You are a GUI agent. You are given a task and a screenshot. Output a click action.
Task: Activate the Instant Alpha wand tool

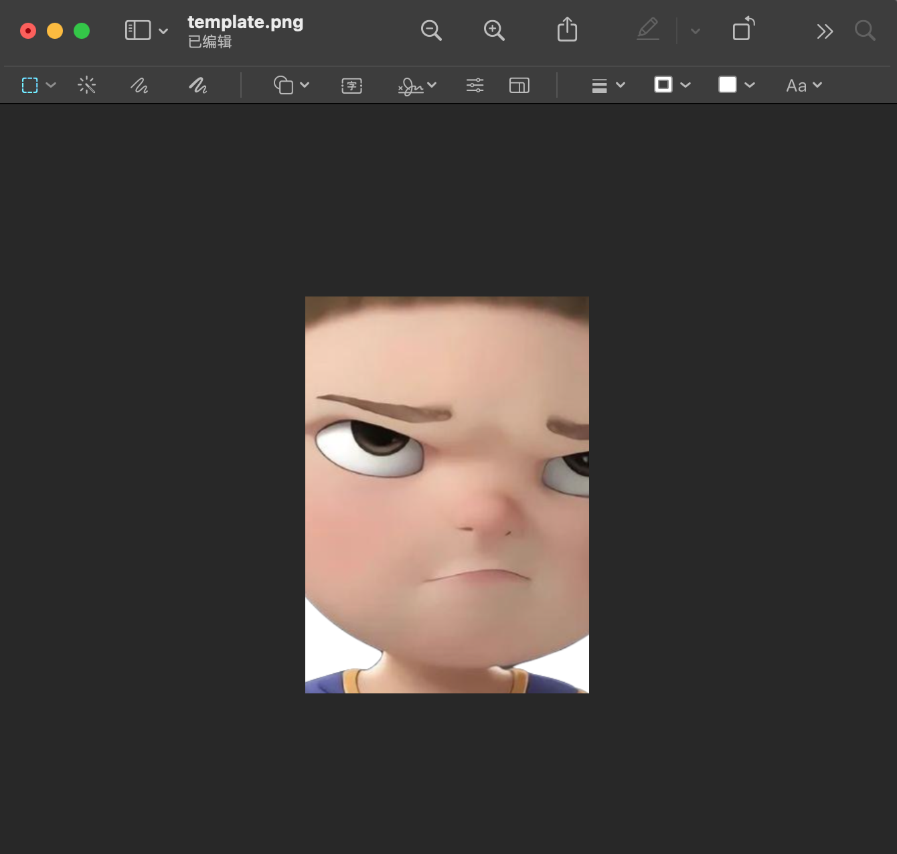(x=87, y=85)
